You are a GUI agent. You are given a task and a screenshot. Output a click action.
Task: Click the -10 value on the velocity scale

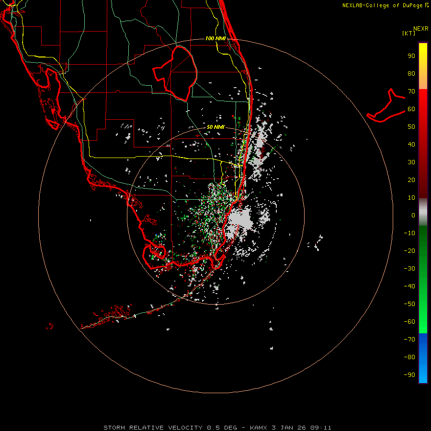[x=409, y=233]
